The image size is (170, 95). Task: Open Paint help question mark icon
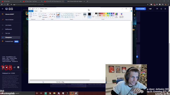coord(131,11)
